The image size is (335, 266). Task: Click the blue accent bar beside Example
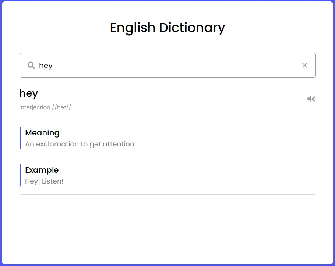click(20, 175)
